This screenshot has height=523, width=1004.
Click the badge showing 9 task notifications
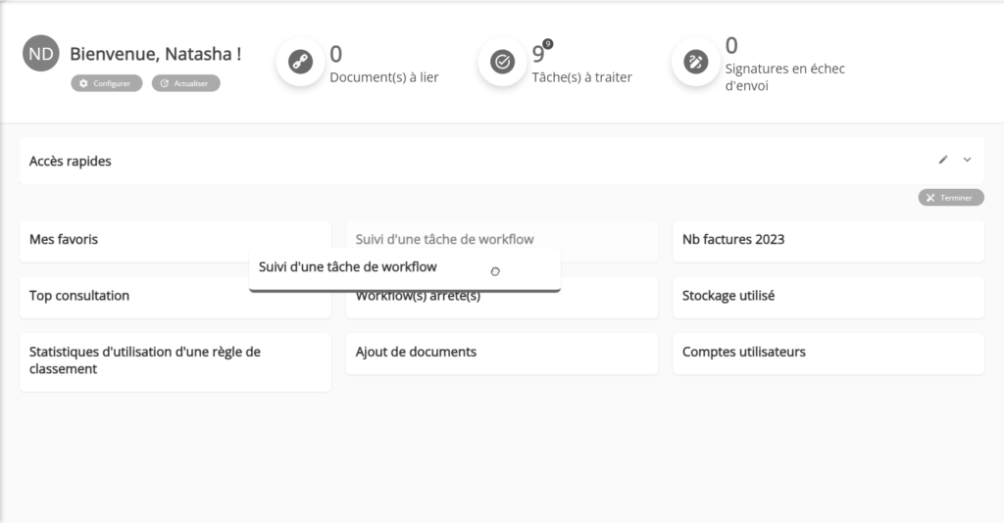548,44
